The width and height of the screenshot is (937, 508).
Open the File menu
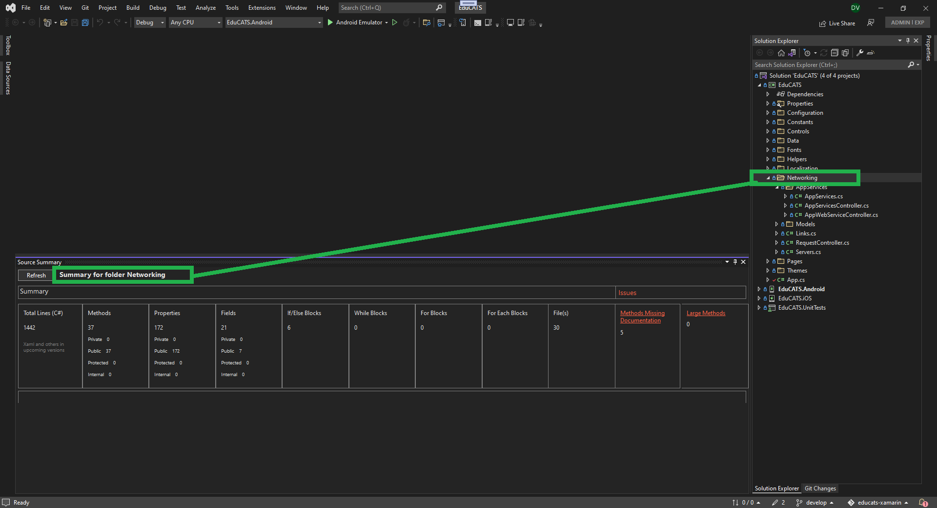click(26, 8)
